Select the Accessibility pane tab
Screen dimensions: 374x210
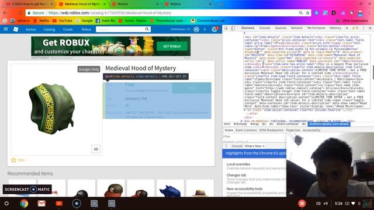[x=311, y=130]
